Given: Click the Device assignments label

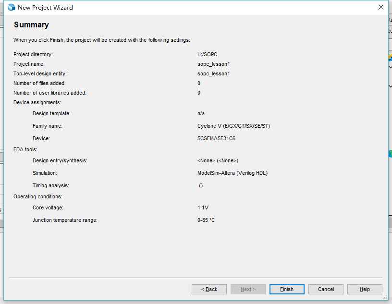Looking at the screenshot, I should tap(37, 102).
